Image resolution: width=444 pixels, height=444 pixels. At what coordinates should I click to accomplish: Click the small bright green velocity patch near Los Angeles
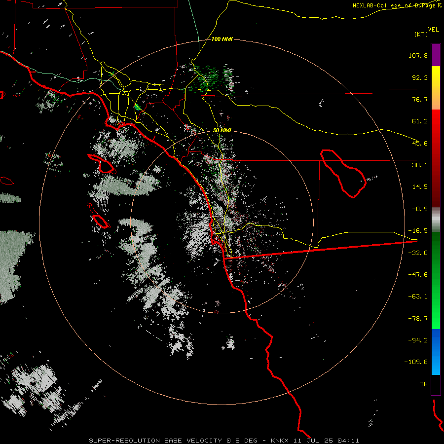pyautogui.click(x=138, y=107)
